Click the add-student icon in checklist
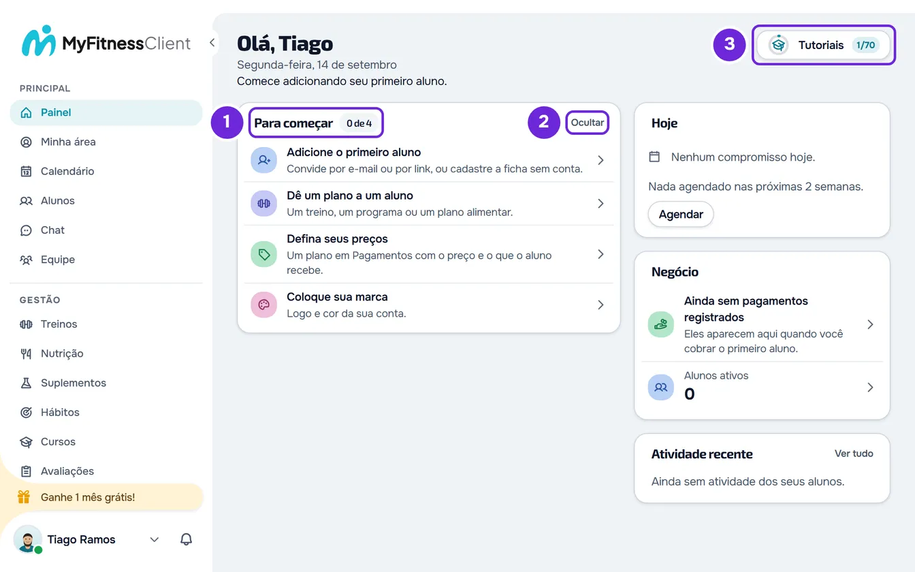Image resolution: width=915 pixels, height=572 pixels. [x=263, y=160]
